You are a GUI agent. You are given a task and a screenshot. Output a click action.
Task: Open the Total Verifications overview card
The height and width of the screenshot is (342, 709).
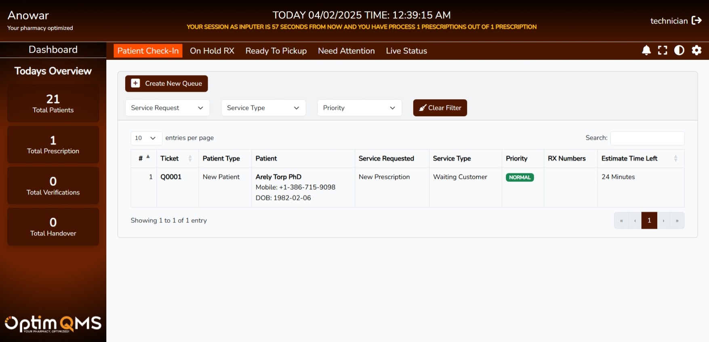coord(53,186)
